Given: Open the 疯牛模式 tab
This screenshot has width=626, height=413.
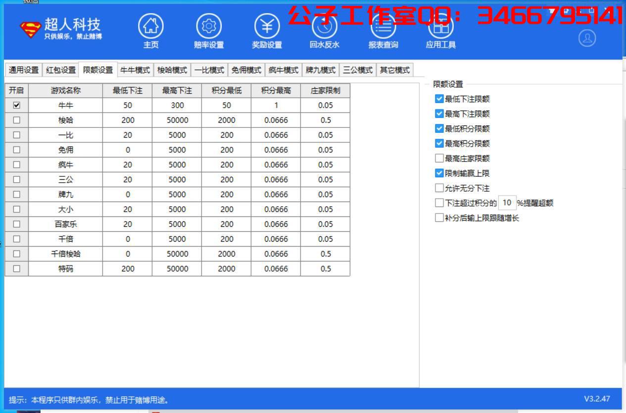Looking at the screenshot, I should (x=284, y=70).
